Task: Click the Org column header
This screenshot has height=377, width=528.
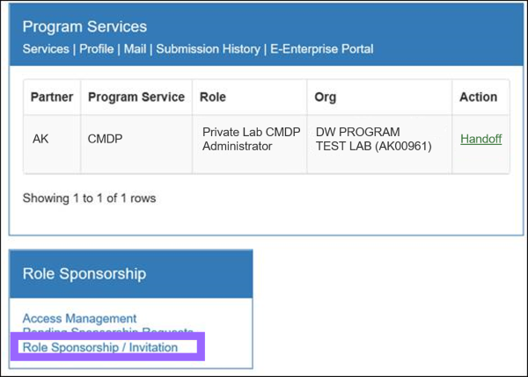Action: [326, 97]
